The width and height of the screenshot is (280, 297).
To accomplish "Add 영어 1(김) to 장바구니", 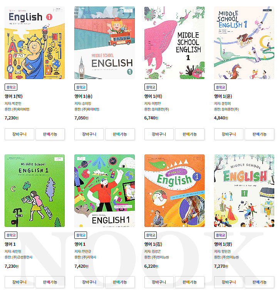I will tap(159, 282).
